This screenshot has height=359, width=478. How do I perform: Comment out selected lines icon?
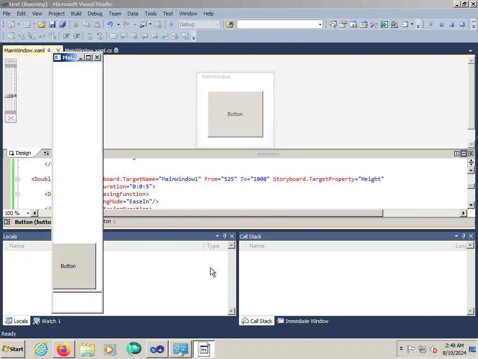tap(89, 36)
